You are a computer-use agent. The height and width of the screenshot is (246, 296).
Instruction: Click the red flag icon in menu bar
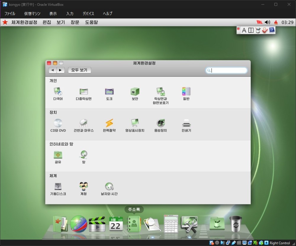260,22
